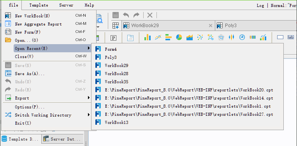The width and height of the screenshot is (297, 146).
Task: Expand Switch Working Directory submenu
Action: [89, 115]
